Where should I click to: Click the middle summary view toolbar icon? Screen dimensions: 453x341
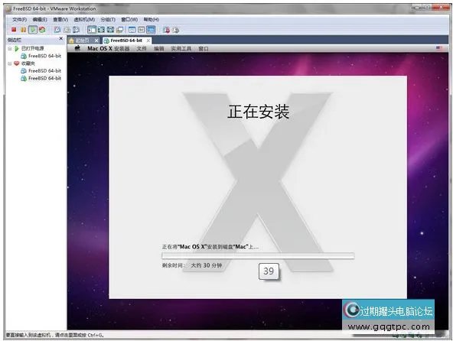142,30
